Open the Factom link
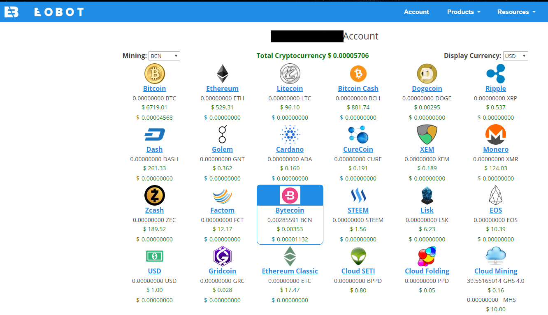Screen dimensions: 548x315 click(x=223, y=210)
